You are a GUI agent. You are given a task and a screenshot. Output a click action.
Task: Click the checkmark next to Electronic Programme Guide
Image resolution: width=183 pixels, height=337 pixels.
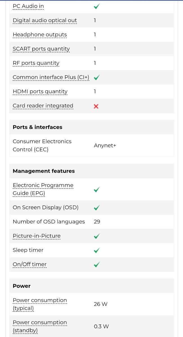96,190
